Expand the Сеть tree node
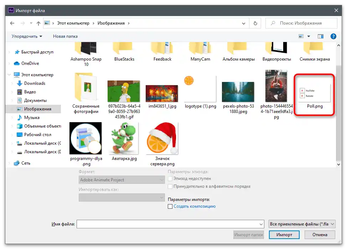 pyautogui.click(x=9, y=163)
